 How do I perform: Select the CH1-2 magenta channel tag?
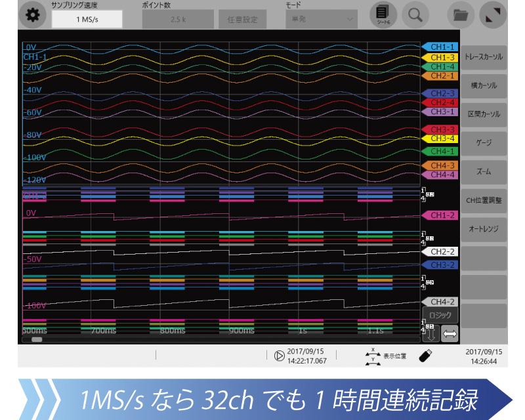pos(440,215)
